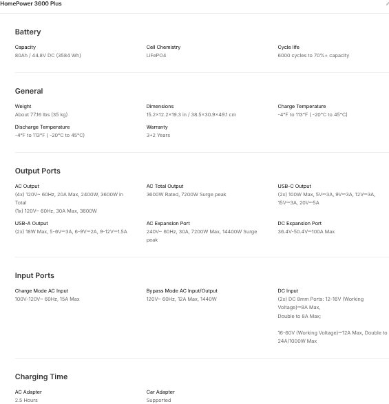Select the Weight value About 77.16 lbs
The image size is (389, 404).
(x=41, y=114)
